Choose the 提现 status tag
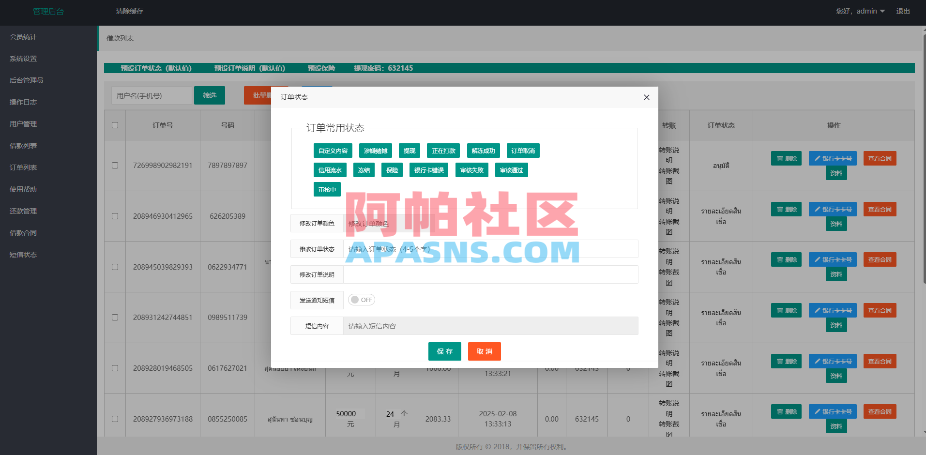Image resolution: width=926 pixels, height=455 pixels. [410, 151]
